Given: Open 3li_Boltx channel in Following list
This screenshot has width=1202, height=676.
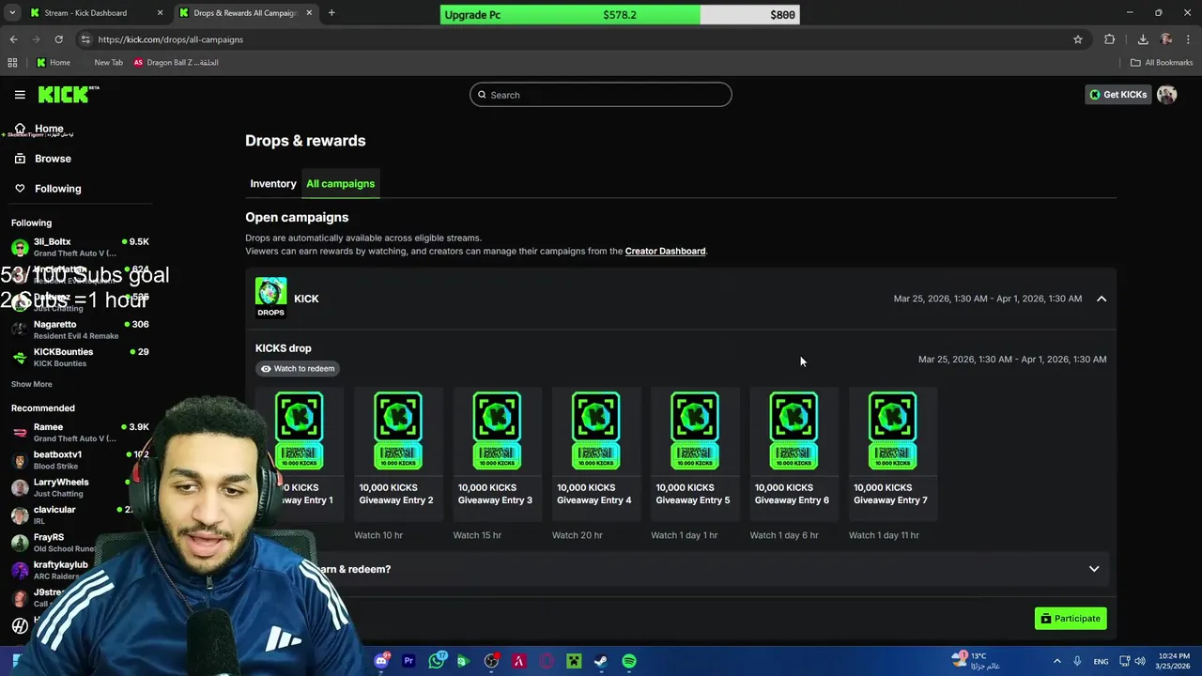Looking at the screenshot, I should [80, 247].
